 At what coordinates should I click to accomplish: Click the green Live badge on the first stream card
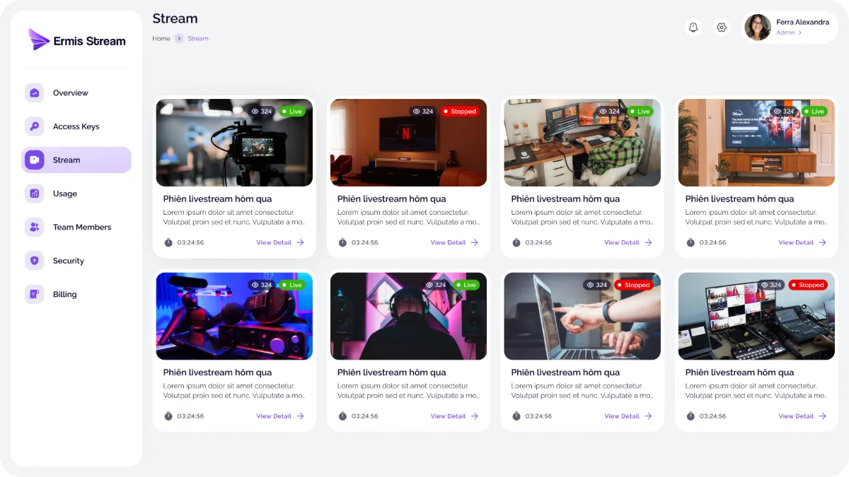click(293, 111)
